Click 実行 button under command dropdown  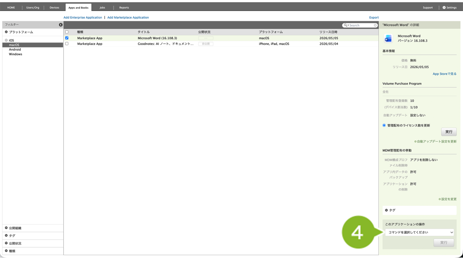coord(444,242)
